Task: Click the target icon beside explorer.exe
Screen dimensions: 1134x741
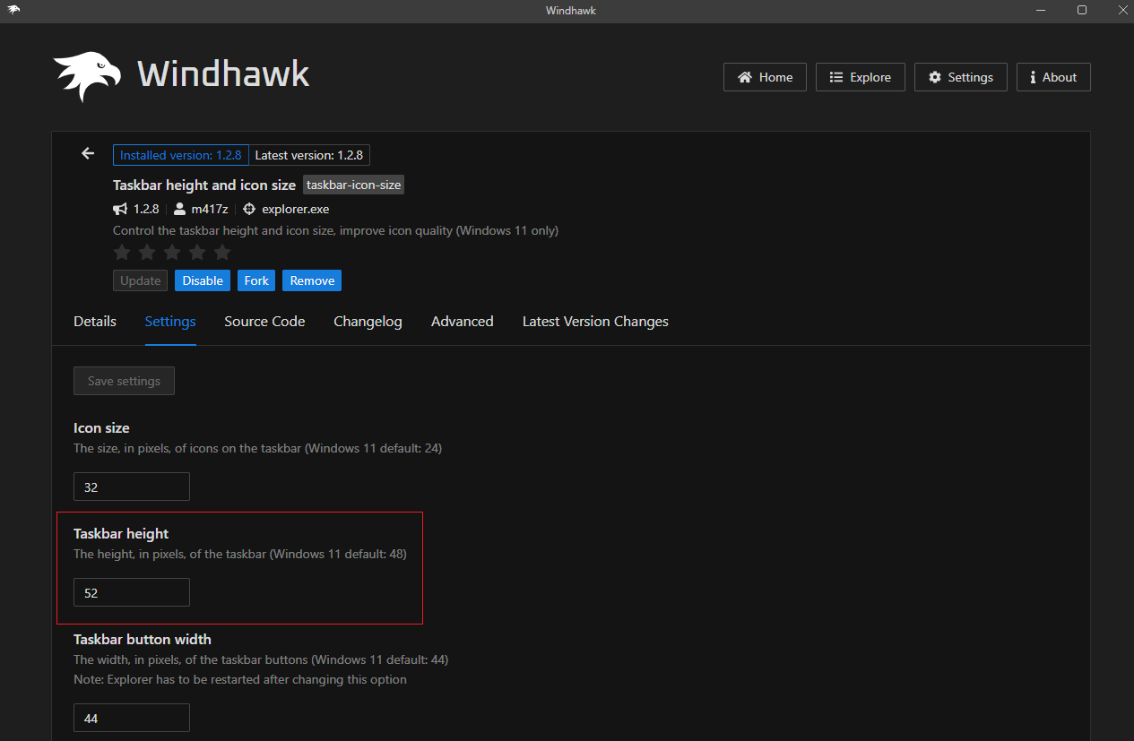Action: coord(248,209)
